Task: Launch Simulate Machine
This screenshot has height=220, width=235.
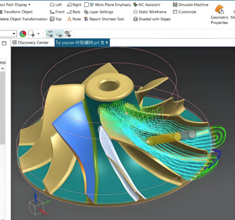Action: coord(191,5)
